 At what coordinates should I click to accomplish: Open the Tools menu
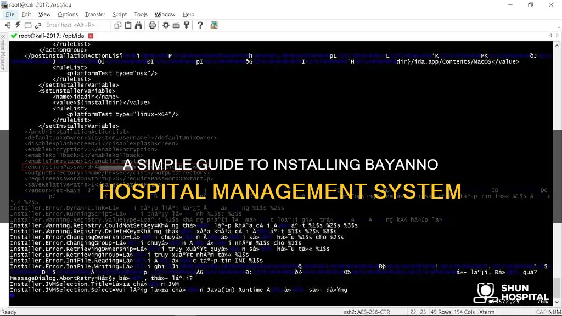point(141,14)
